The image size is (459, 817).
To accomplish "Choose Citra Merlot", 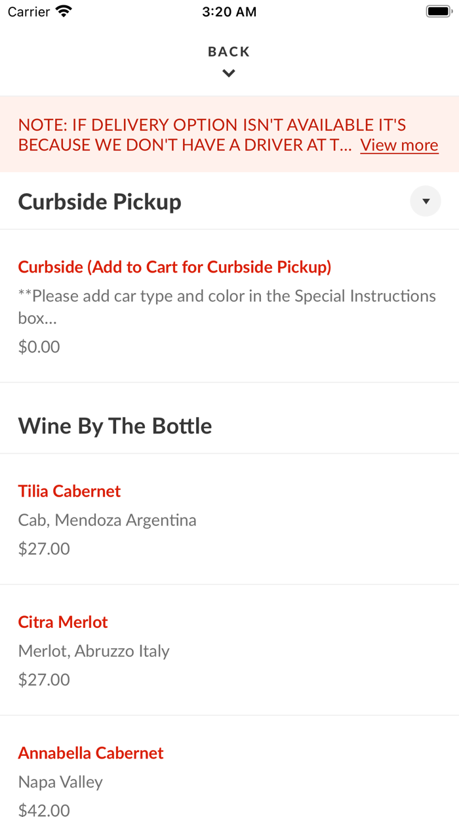I will click(63, 621).
